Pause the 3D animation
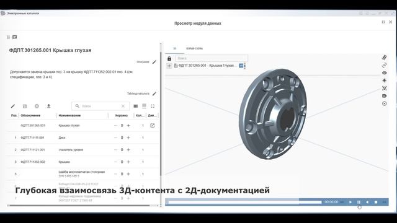Viewport: 397px width, 223px height. click(x=359, y=202)
